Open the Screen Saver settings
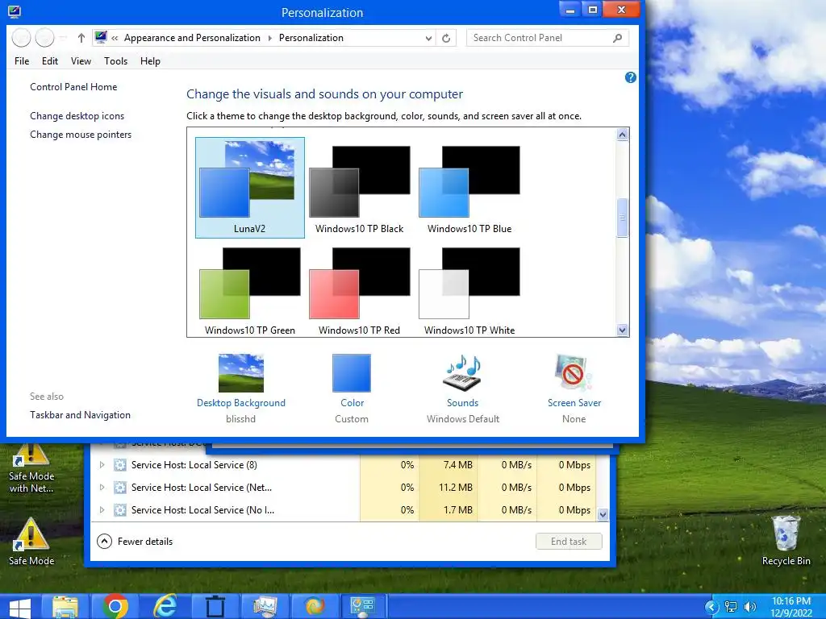Image resolution: width=826 pixels, height=619 pixels. pos(574,388)
